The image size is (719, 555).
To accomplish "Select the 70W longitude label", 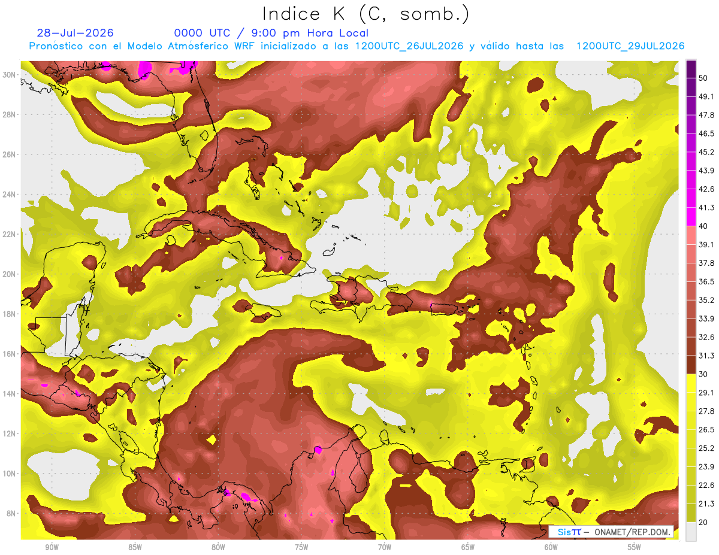I will coord(385,547).
